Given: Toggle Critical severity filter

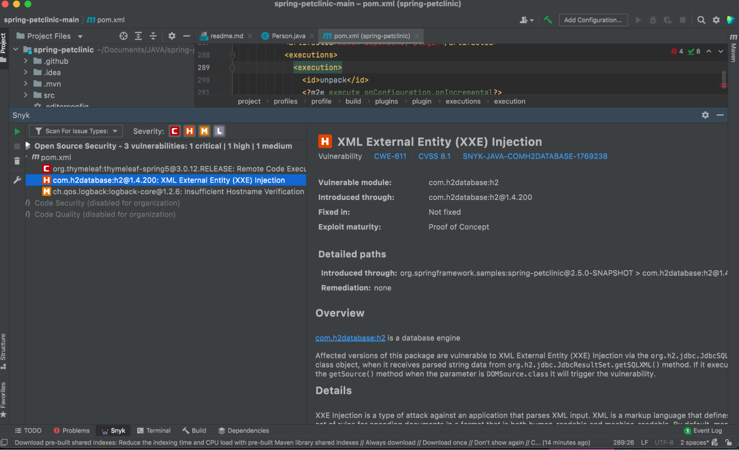Looking at the screenshot, I should (x=174, y=131).
